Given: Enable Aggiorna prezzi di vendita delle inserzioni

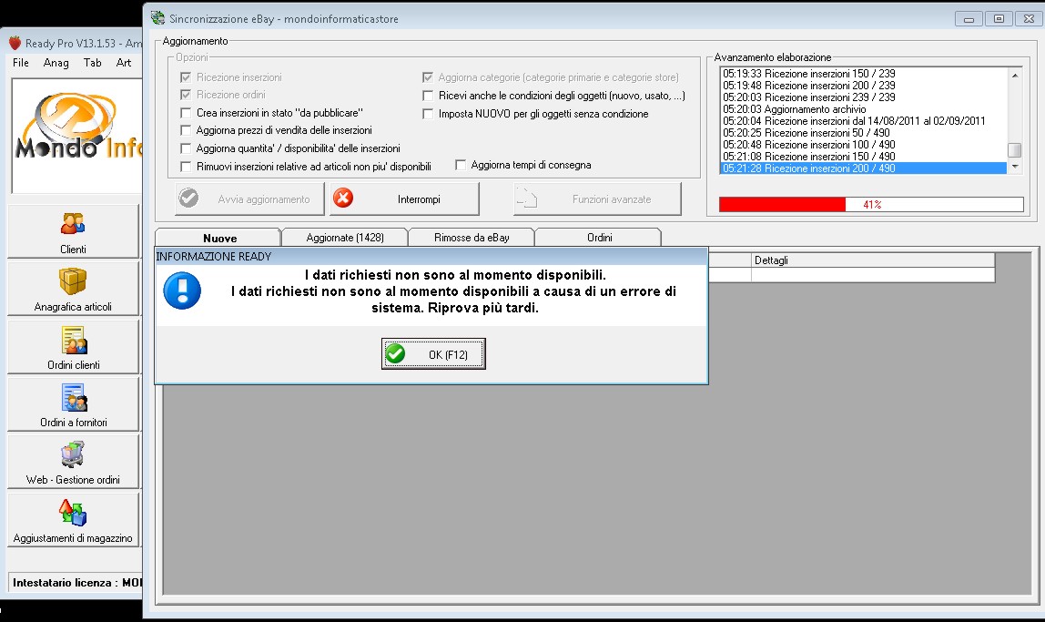Looking at the screenshot, I should 186,130.
